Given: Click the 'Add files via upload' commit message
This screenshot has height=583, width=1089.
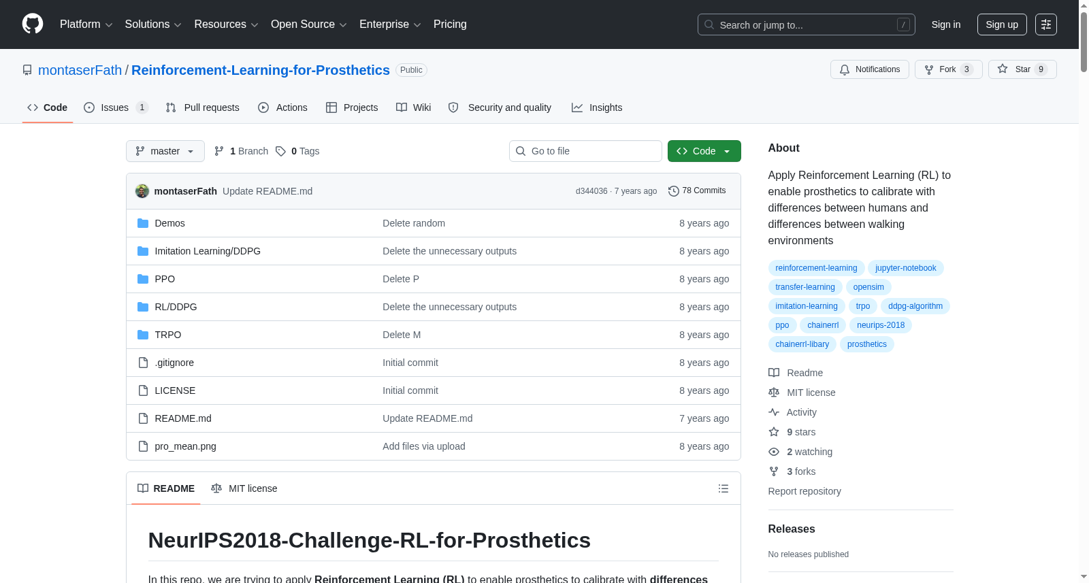Looking at the screenshot, I should click(x=424, y=446).
